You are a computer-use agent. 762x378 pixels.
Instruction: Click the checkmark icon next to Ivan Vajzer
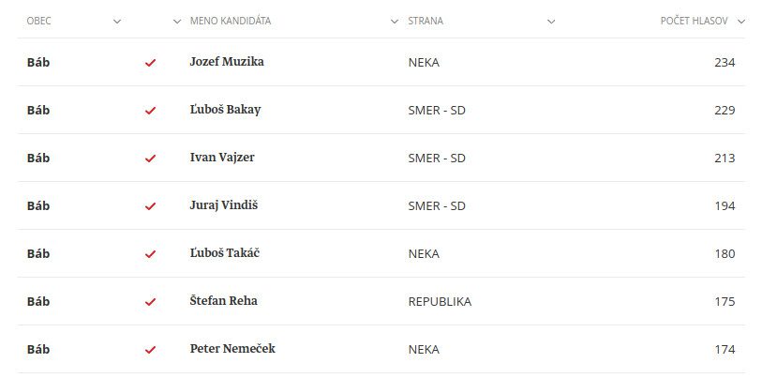150,159
